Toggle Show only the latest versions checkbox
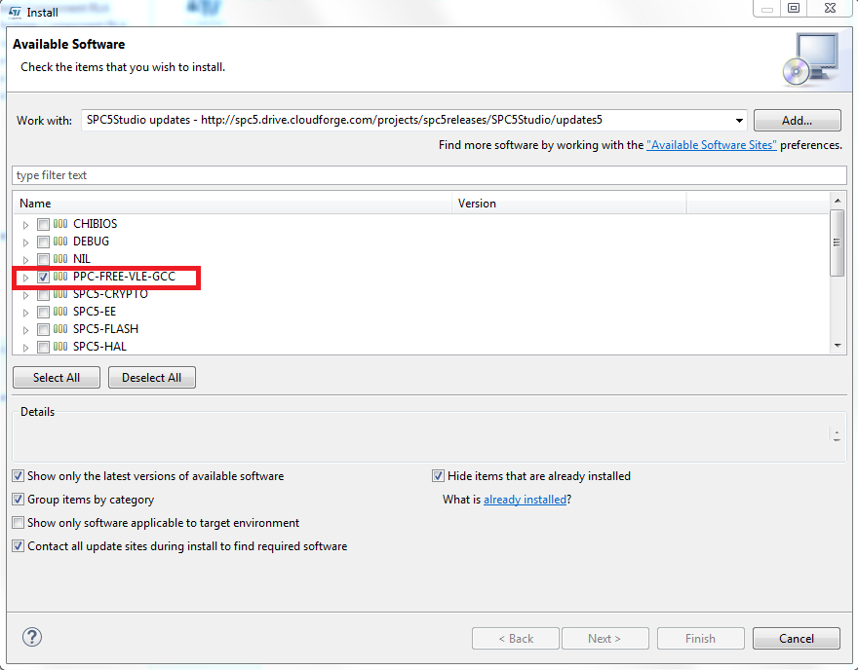Screen dimensions: 858x670 point(19,476)
